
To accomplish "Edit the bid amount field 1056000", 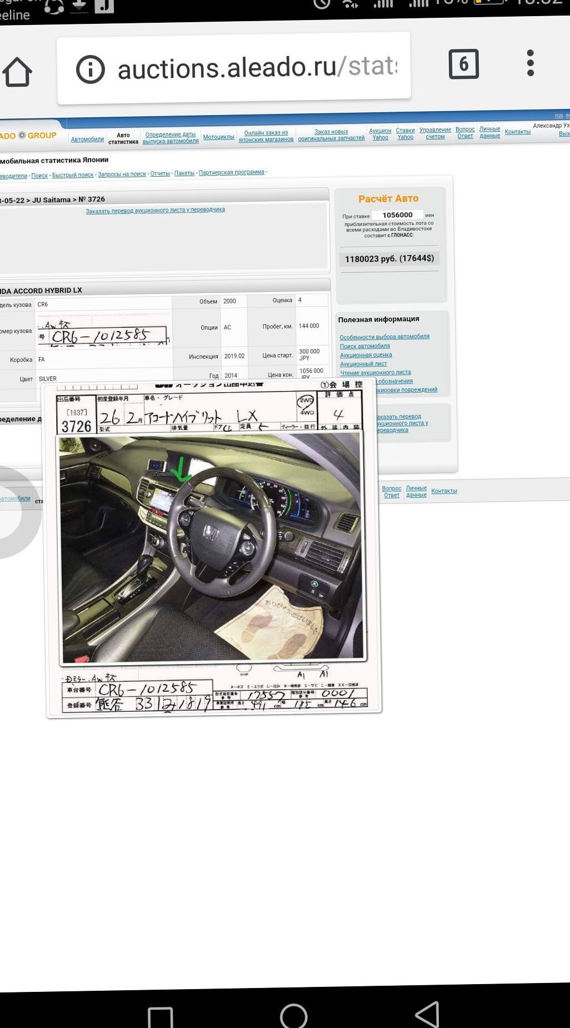I will [398, 215].
